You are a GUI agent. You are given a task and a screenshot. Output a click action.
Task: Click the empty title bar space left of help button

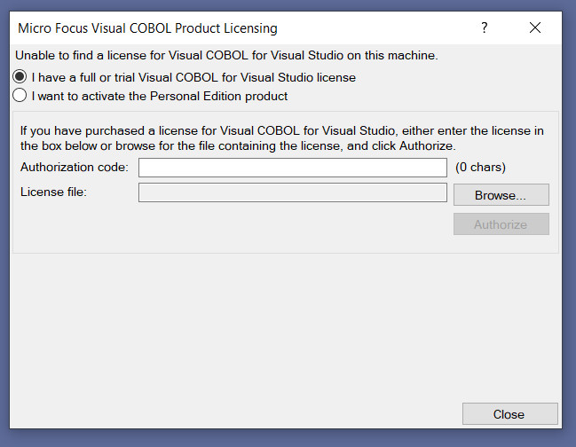click(x=373, y=28)
